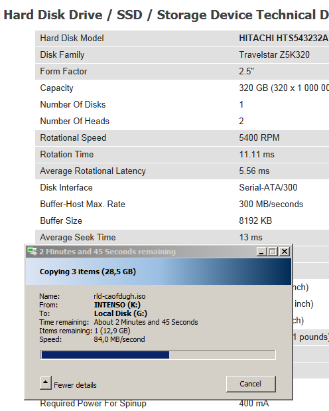
Task: Cancel the file copy operation
Action: click(251, 384)
